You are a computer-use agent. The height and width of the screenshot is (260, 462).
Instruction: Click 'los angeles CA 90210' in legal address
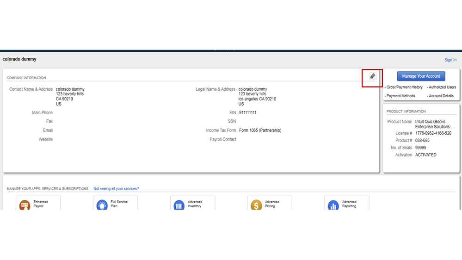click(257, 99)
